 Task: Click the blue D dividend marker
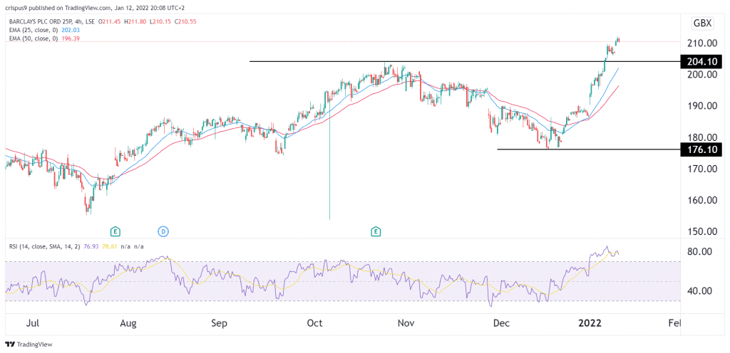(x=163, y=231)
